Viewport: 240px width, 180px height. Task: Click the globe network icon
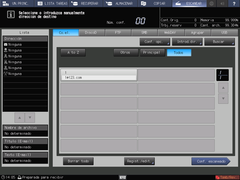pos(212,3)
